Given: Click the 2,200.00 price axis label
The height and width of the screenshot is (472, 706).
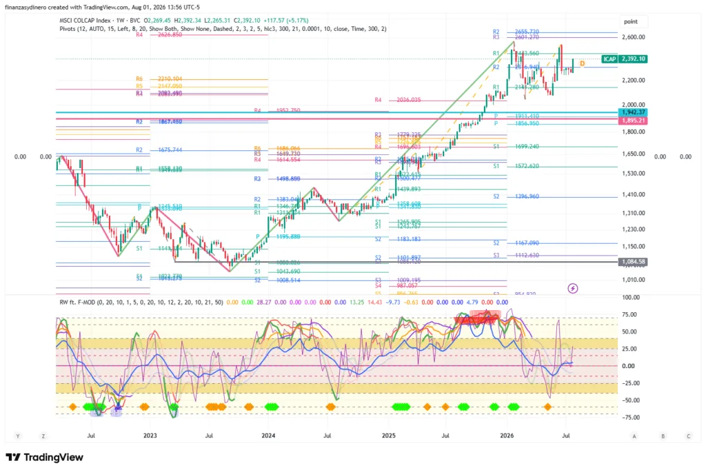Looking at the screenshot, I should point(633,81).
